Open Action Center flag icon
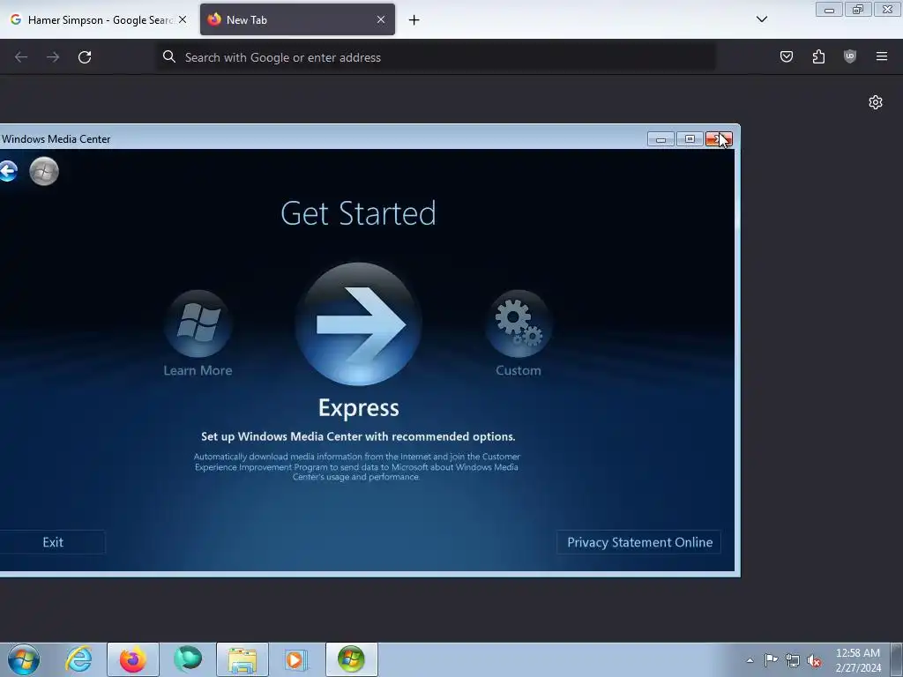This screenshot has width=903, height=677. click(771, 660)
